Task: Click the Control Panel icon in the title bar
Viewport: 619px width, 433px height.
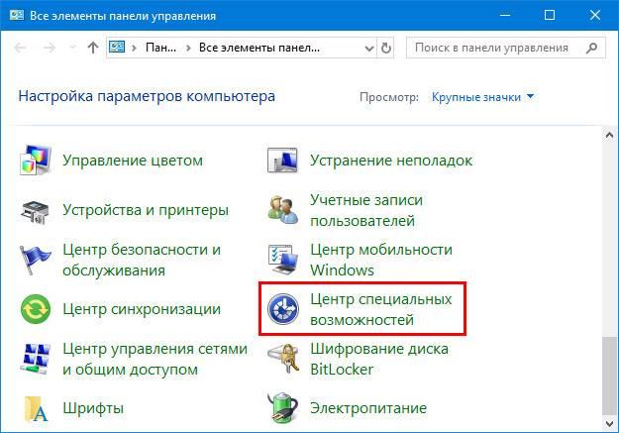Action: click(17, 16)
